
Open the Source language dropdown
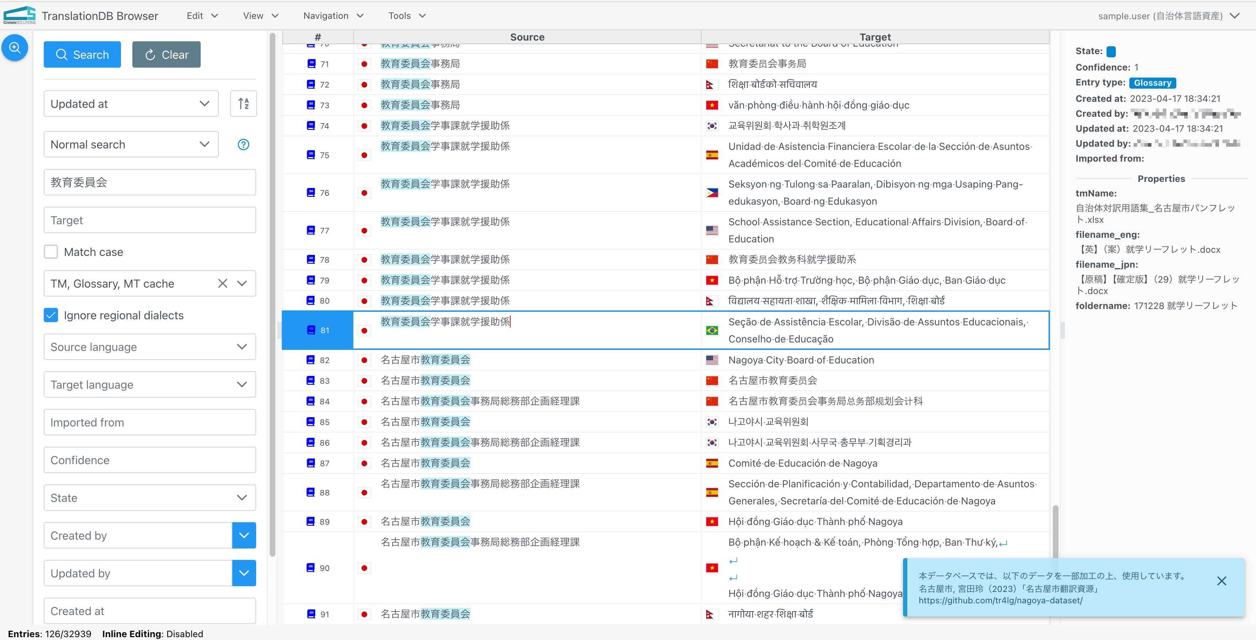242,346
